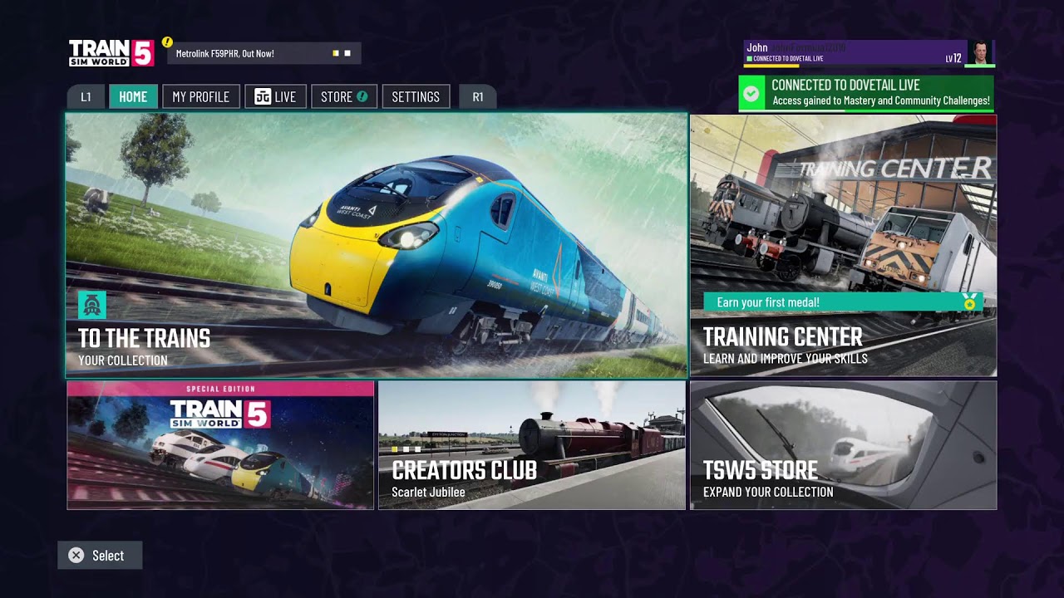The image size is (1064, 598).
Task: Click the Train Sim World 5 logo
Action: 111,52
